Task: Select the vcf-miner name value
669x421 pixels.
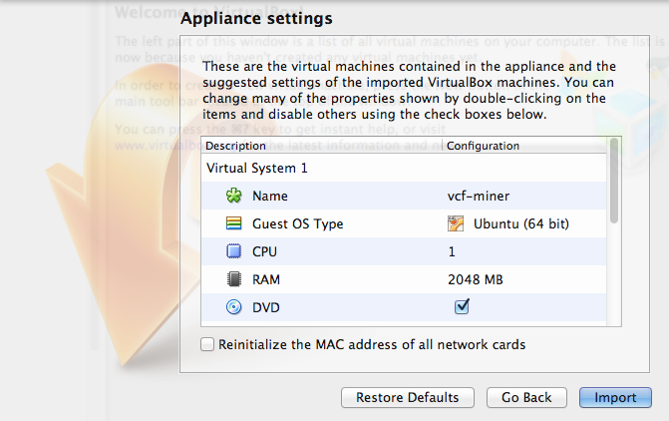Action: click(x=481, y=197)
